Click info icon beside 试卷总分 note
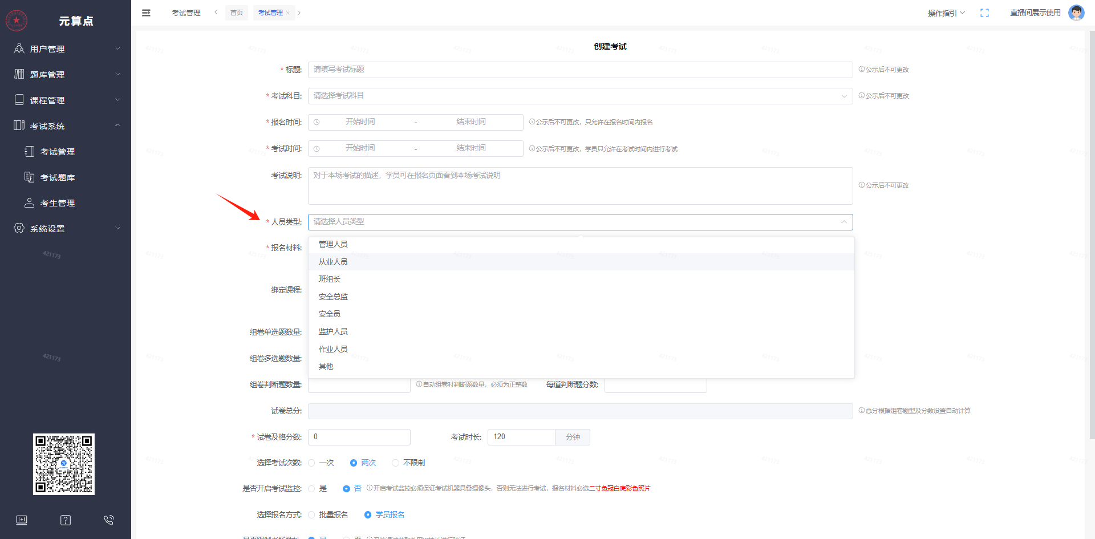Image resolution: width=1095 pixels, height=539 pixels. point(862,410)
